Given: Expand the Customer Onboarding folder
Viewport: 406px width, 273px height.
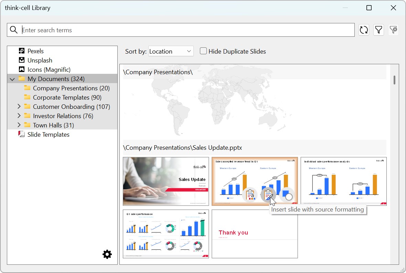Looking at the screenshot, I should click(19, 106).
